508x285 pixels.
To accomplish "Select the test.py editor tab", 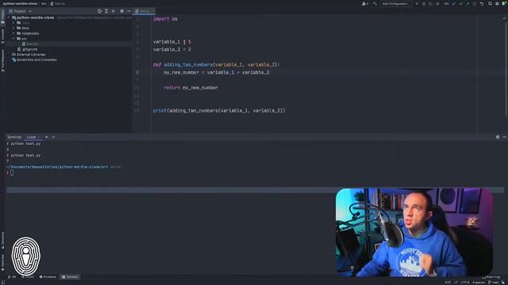I will [144, 11].
